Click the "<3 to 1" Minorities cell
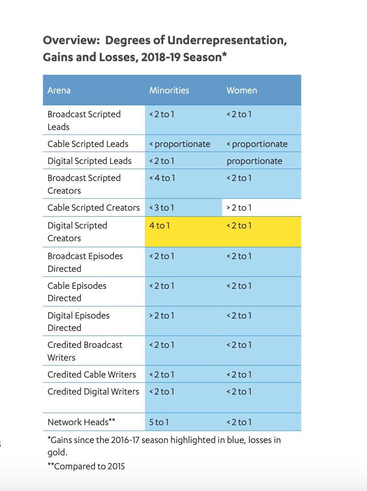Viewport: 367px width, 491px height. pyautogui.click(x=161, y=208)
